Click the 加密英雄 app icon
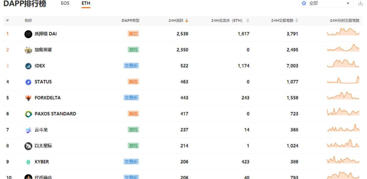The width and height of the screenshot is (367, 179). (x=28, y=50)
